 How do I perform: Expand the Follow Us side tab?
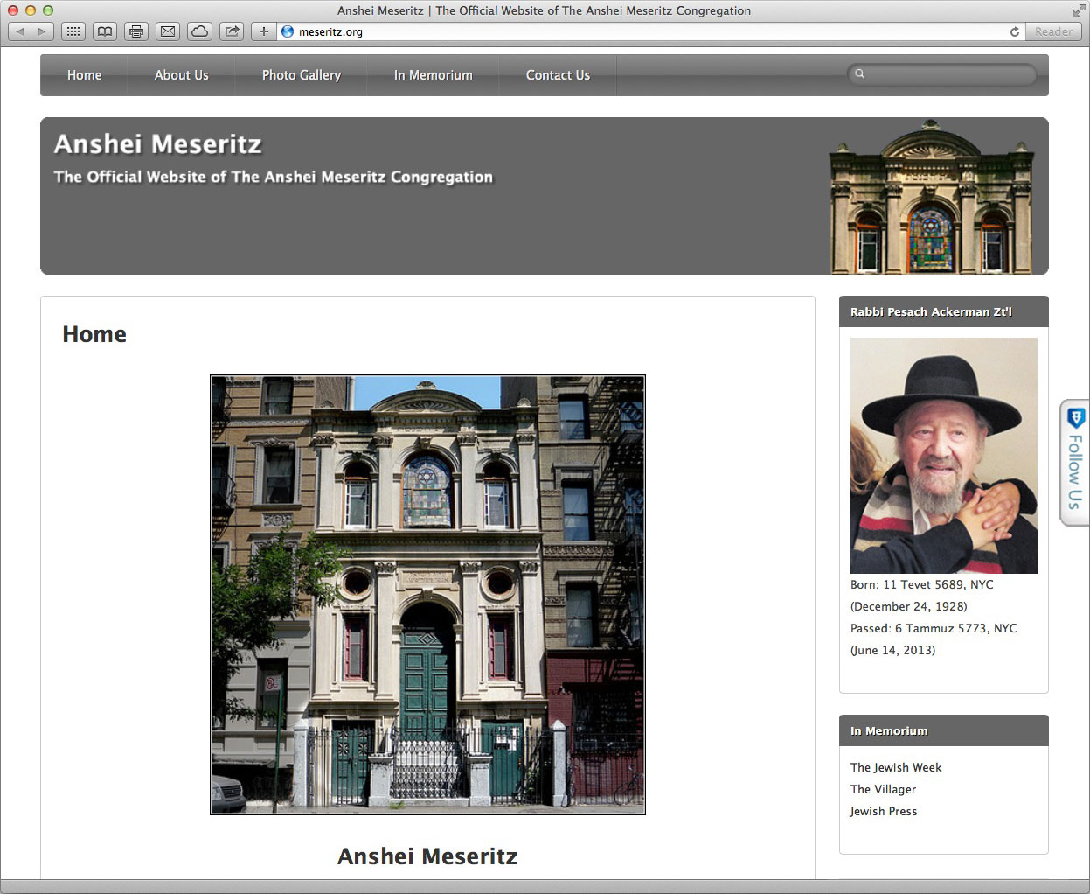click(1074, 464)
